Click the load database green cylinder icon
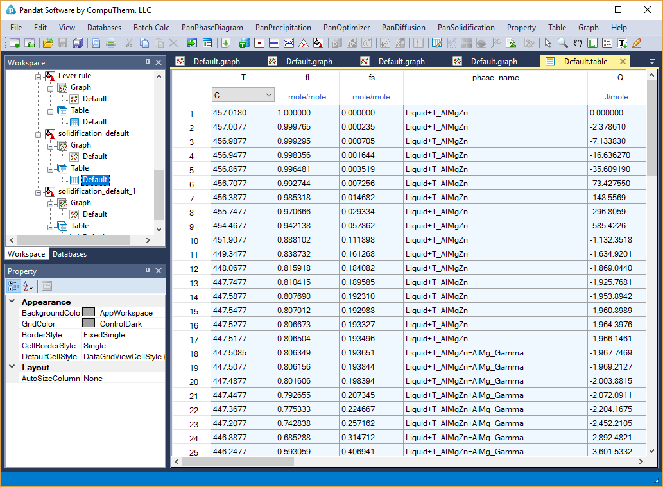The width and height of the screenshot is (663, 487). [243, 44]
